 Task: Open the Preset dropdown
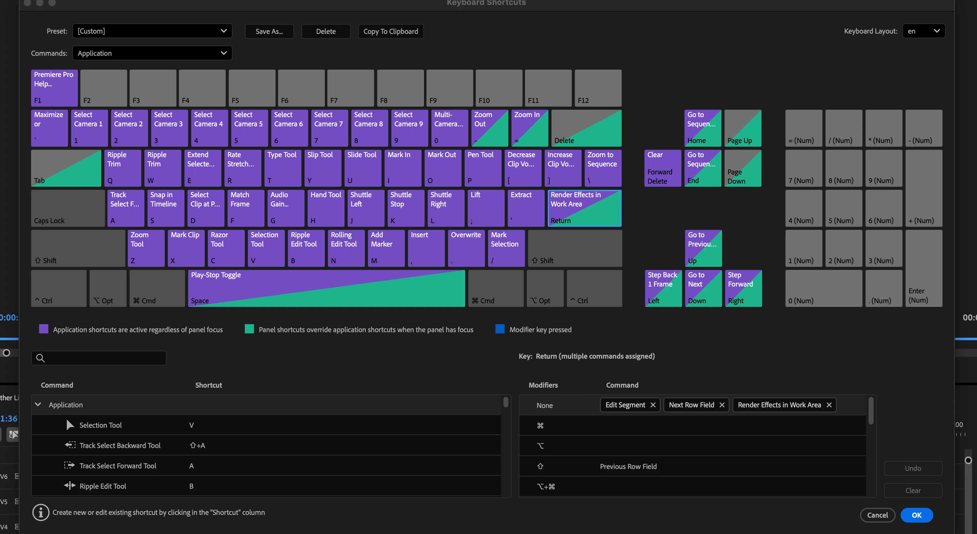coord(152,31)
